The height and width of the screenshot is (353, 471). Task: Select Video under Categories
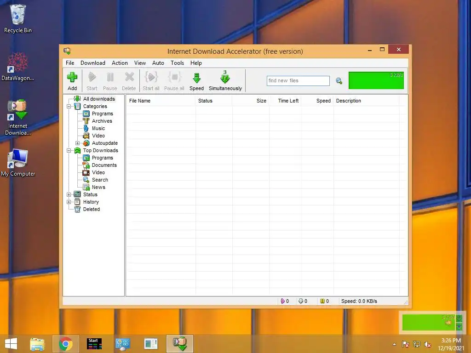98,136
